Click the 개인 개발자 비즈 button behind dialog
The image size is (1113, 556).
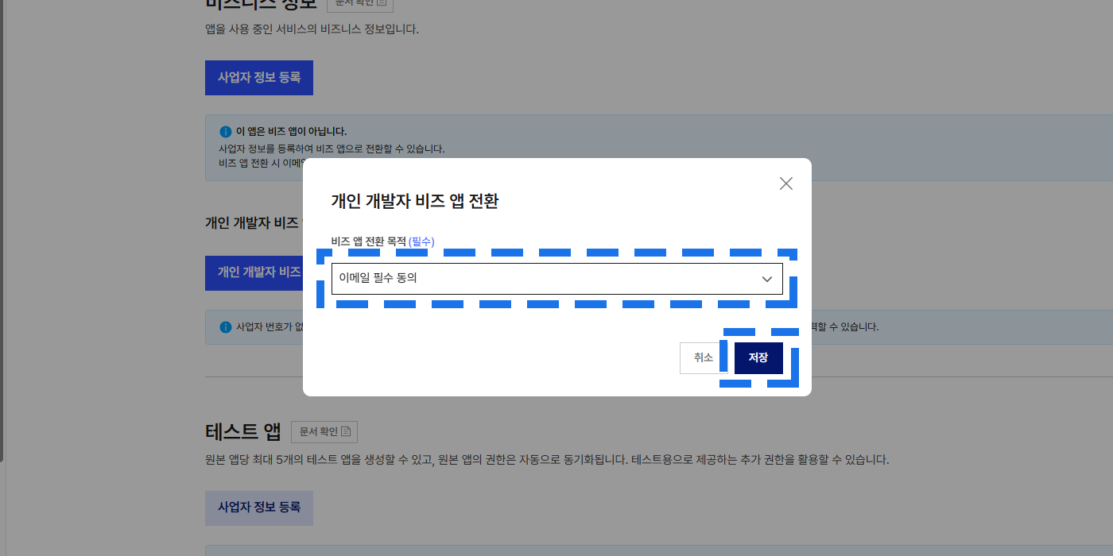click(x=254, y=272)
